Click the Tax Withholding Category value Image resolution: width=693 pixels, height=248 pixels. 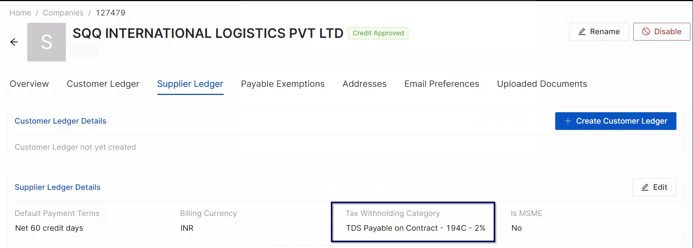pos(416,228)
